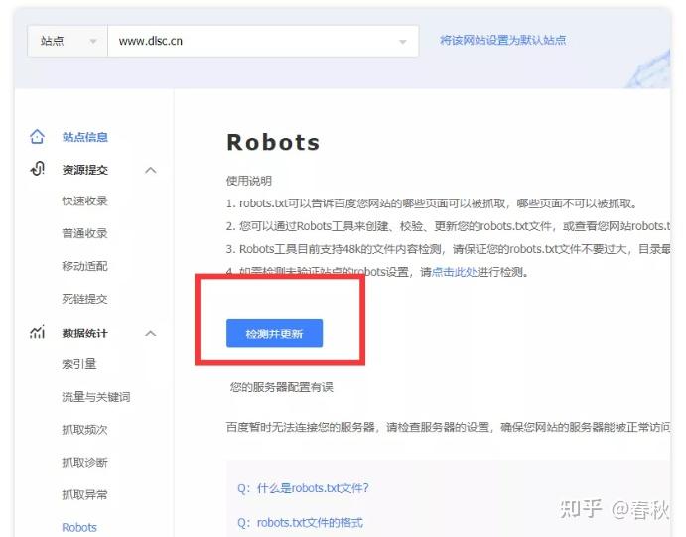The height and width of the screenshot is (537, 686).
Task: Click the 资源提交 link icon
Action: (37, 169)
